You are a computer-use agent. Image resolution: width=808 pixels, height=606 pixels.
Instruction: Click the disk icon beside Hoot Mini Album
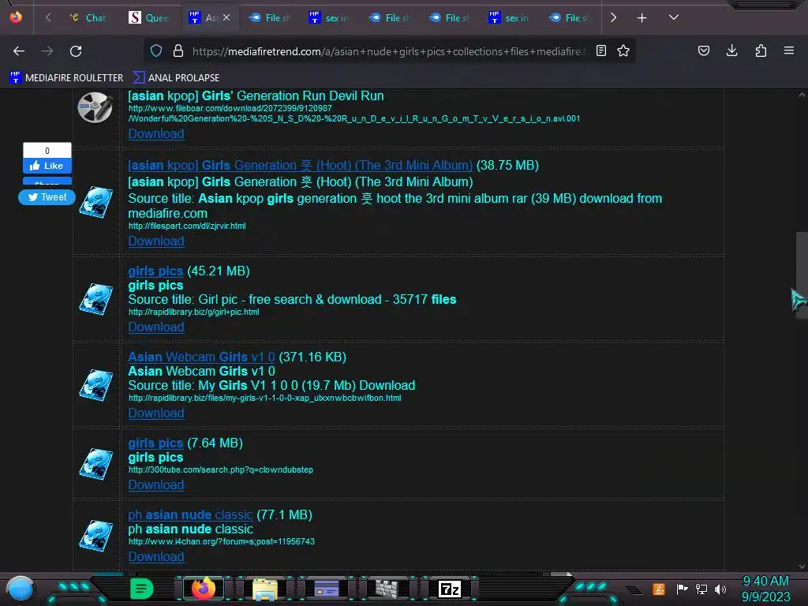pos(95,203)
